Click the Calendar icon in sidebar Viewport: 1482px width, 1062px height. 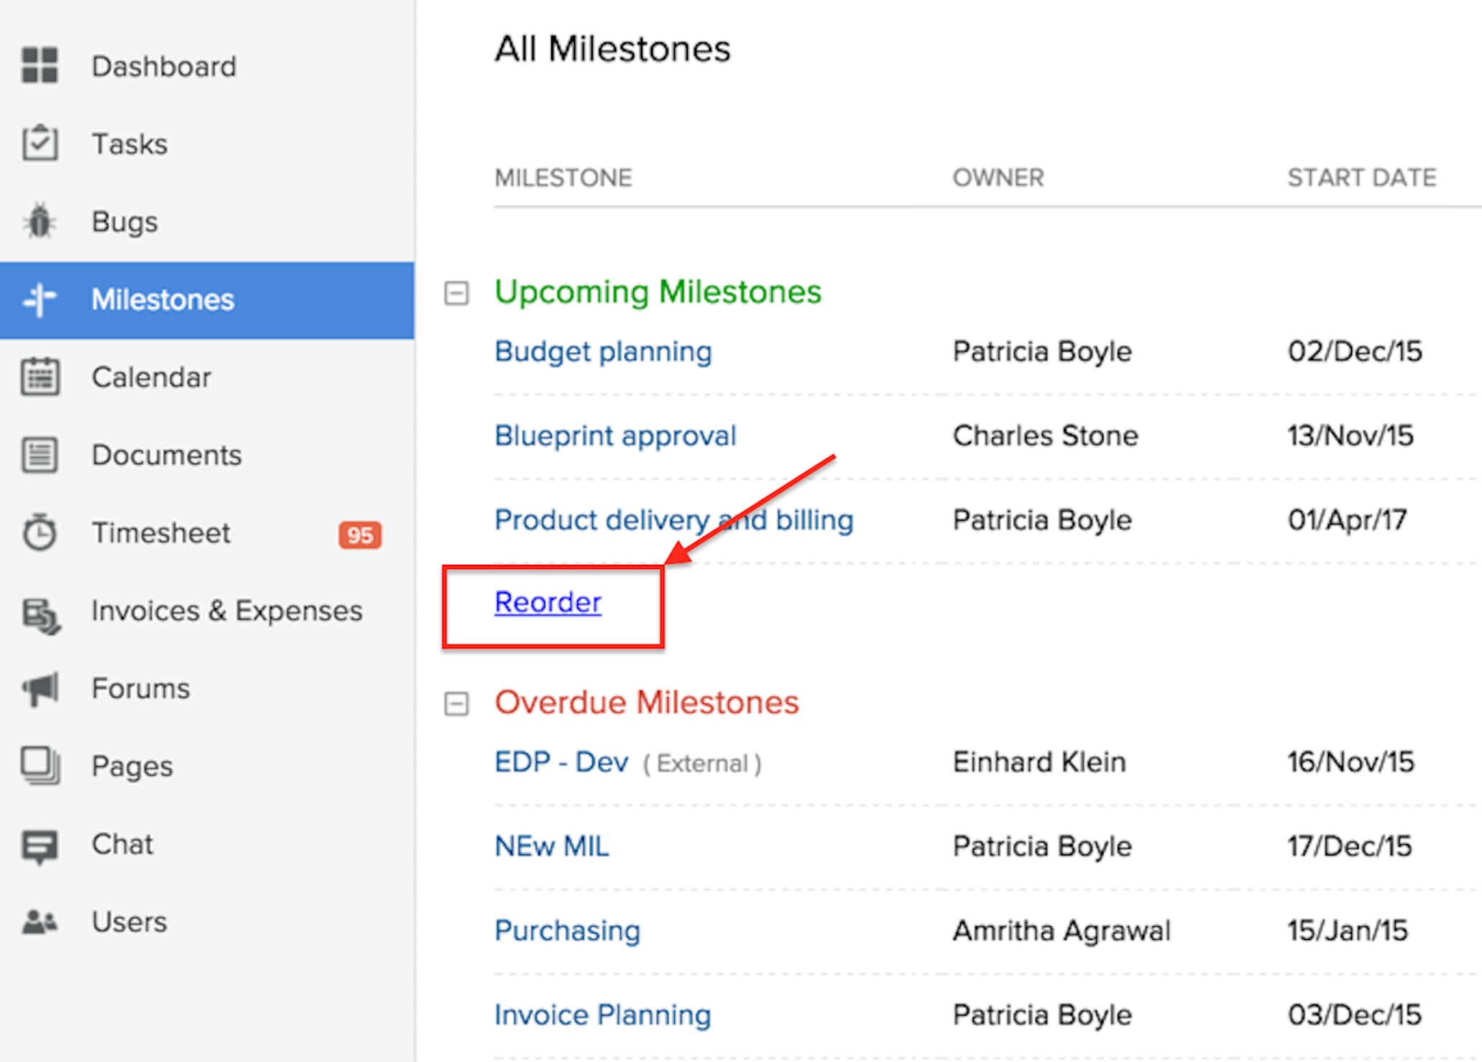40,377
